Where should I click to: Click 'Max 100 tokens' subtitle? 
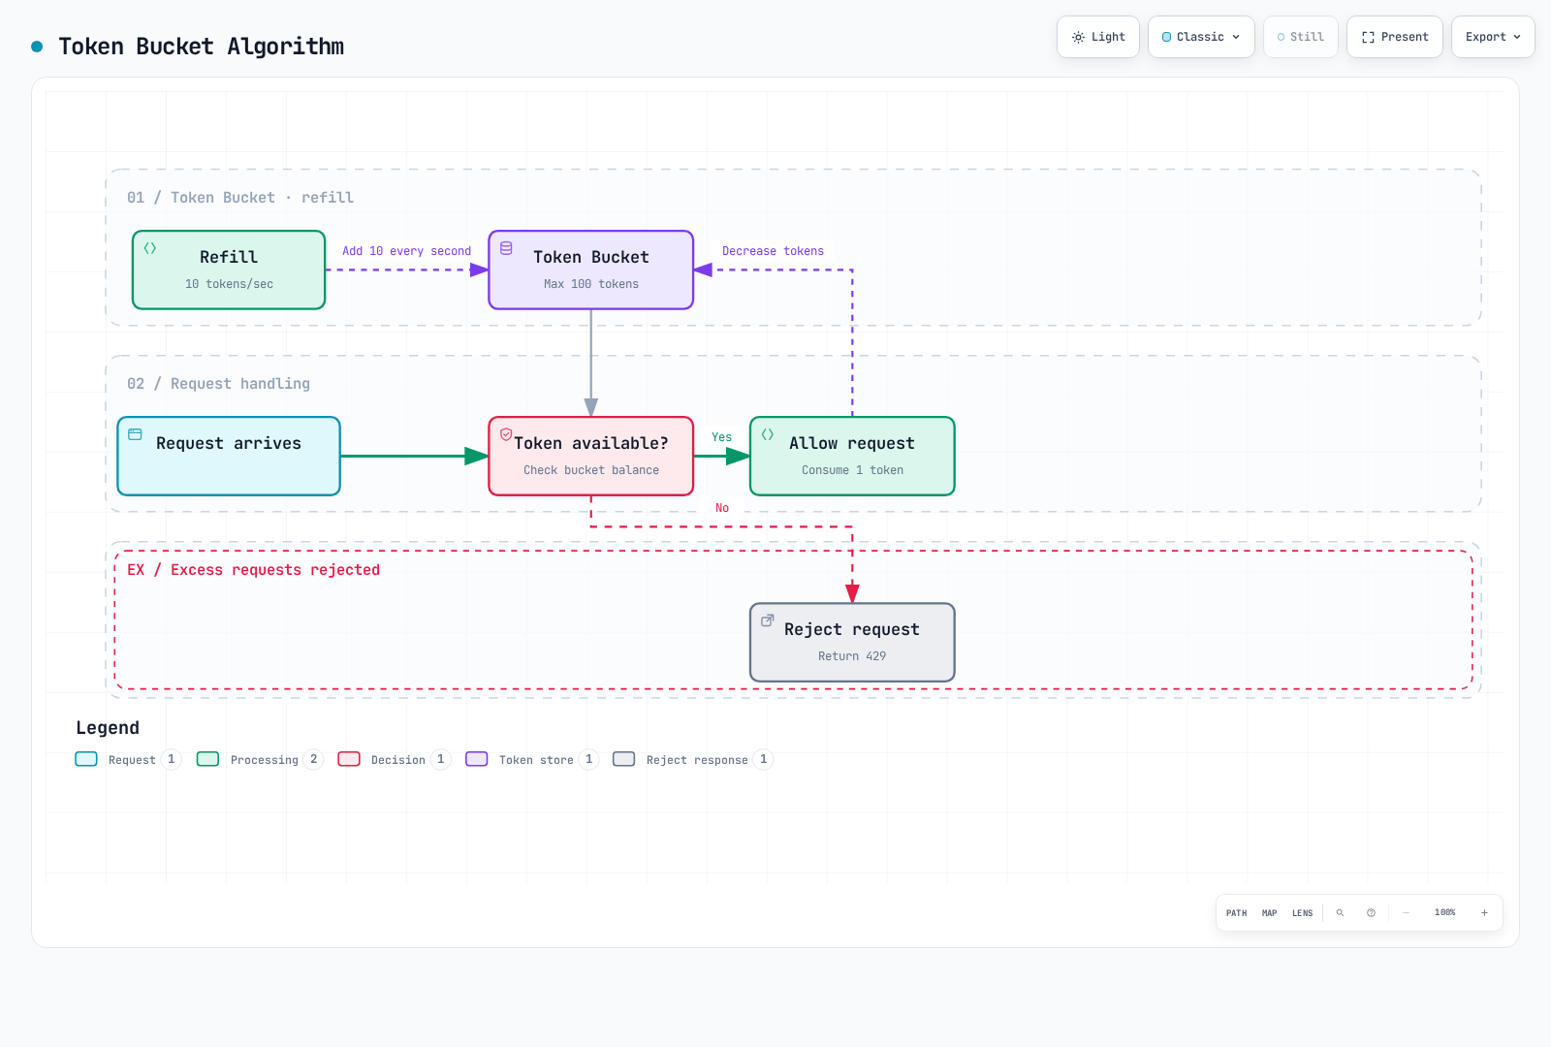click(591, 284)
